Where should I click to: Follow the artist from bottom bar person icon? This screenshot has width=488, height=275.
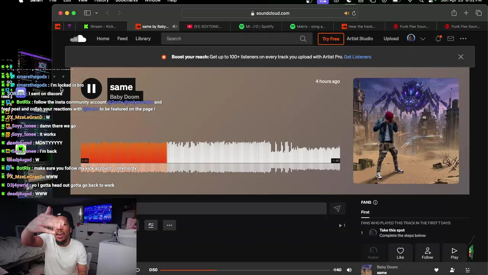pos(452,270)
